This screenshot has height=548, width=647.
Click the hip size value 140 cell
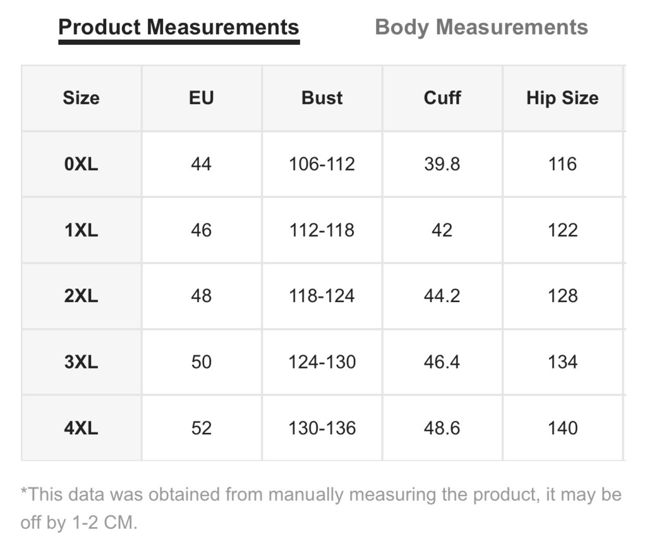(x=562, y=428)
